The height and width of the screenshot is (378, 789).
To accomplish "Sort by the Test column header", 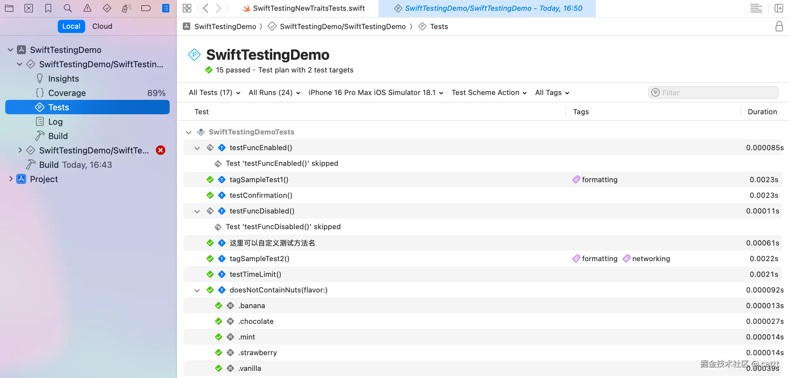I will pos(202,112).
